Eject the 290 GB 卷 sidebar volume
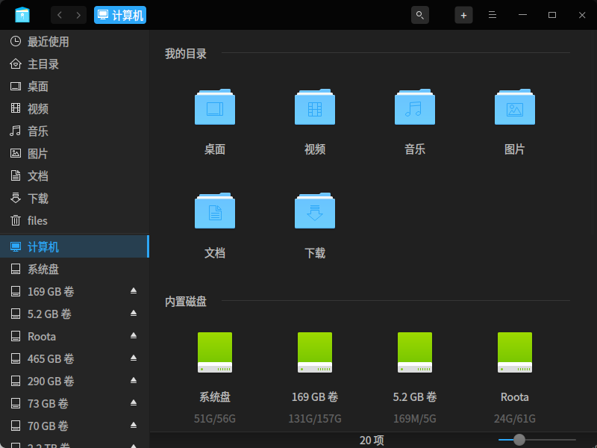The image size is (597, 448). coord(134,381)
